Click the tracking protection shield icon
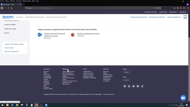 pyautogui.click(x=26, y=8)
